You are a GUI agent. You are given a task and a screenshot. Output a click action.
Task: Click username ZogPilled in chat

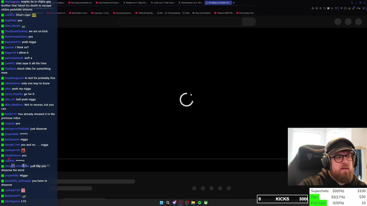pos(10,21)
